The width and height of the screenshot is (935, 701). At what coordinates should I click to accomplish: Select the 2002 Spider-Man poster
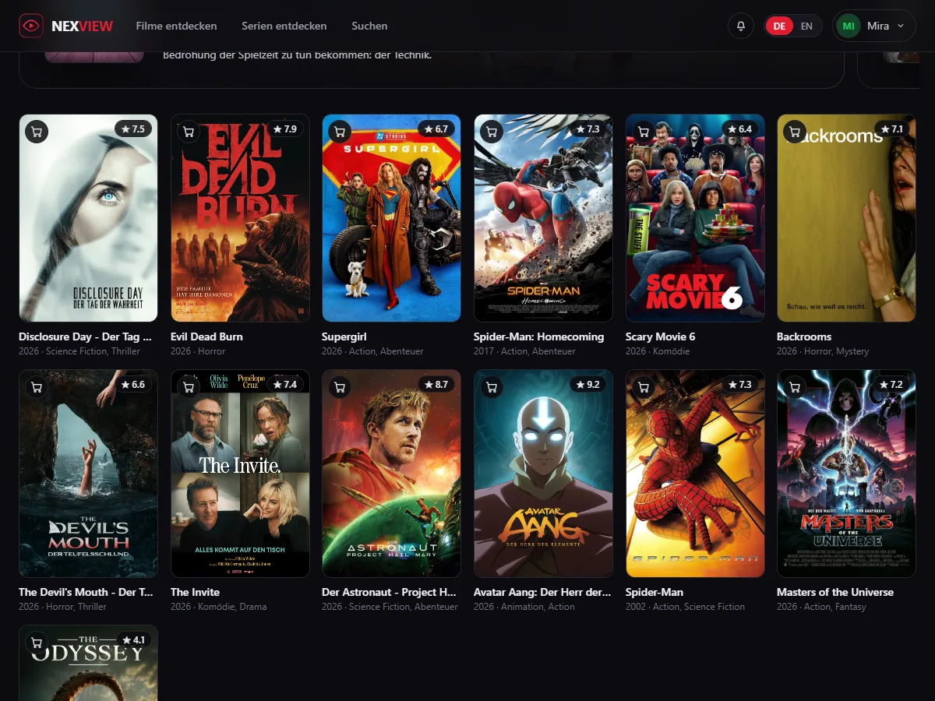tap(695, 474)
